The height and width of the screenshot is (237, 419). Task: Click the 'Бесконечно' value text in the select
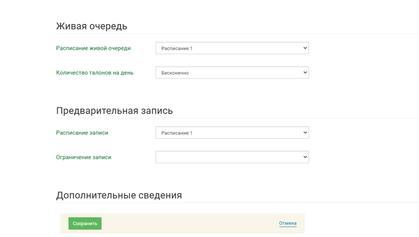click(x=175, y=73)
